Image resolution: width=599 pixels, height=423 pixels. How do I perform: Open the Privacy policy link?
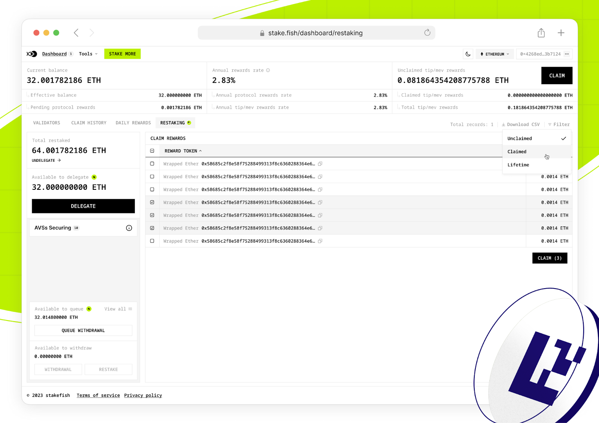coord(143,395)
